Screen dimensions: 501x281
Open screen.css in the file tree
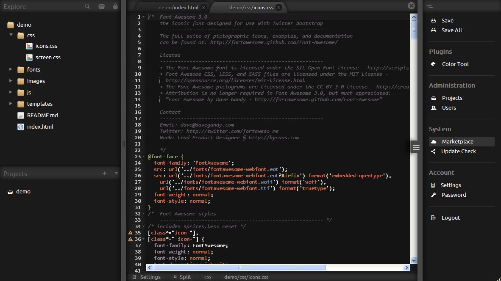48,57
